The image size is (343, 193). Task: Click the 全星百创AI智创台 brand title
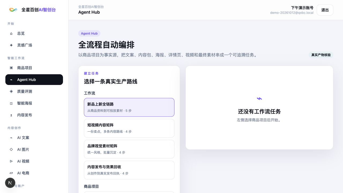(39, 10)
